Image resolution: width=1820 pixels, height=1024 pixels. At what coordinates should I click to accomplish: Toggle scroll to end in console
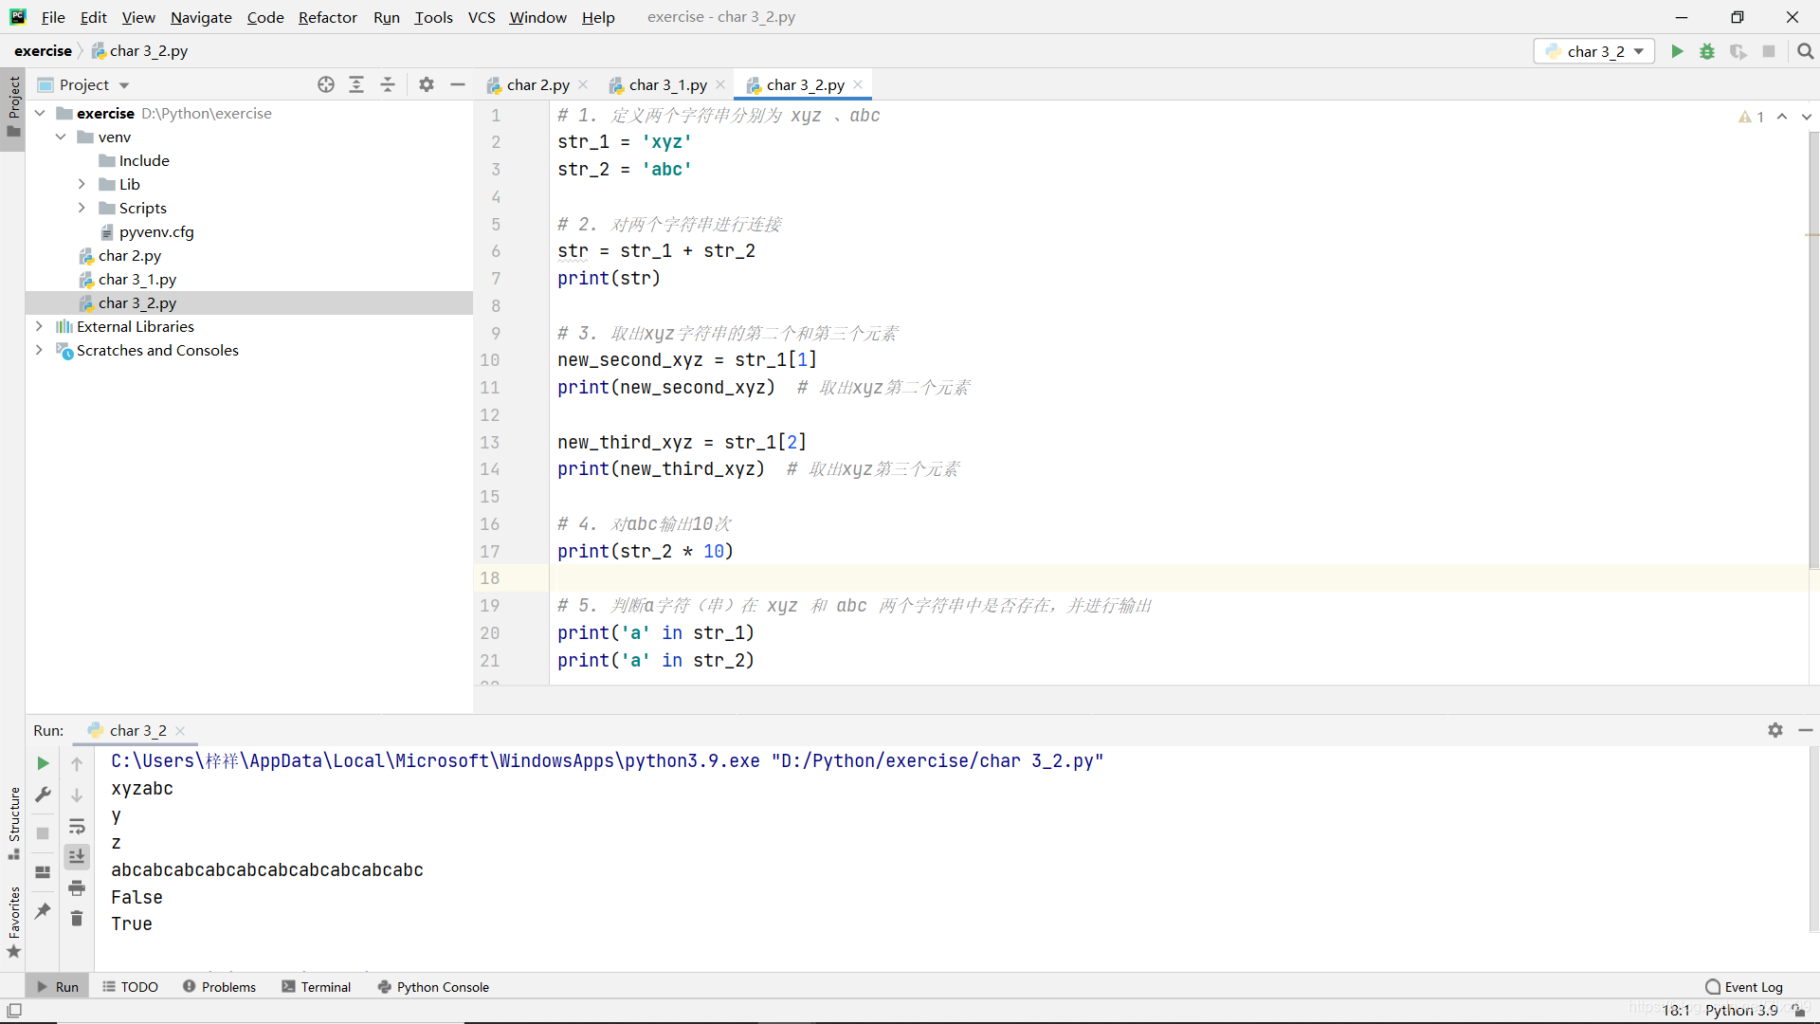[x=77, y=856]
